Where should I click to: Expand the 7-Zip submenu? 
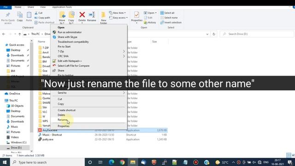pos(88,51)
